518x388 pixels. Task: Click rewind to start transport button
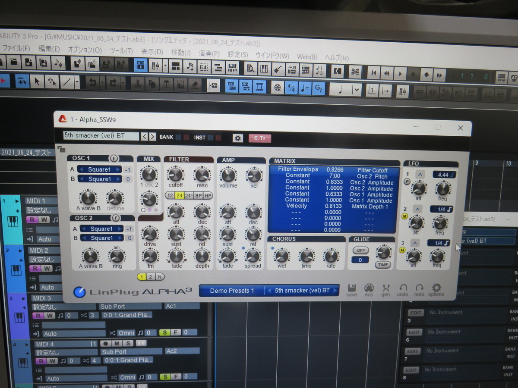[x=374, y=73]
